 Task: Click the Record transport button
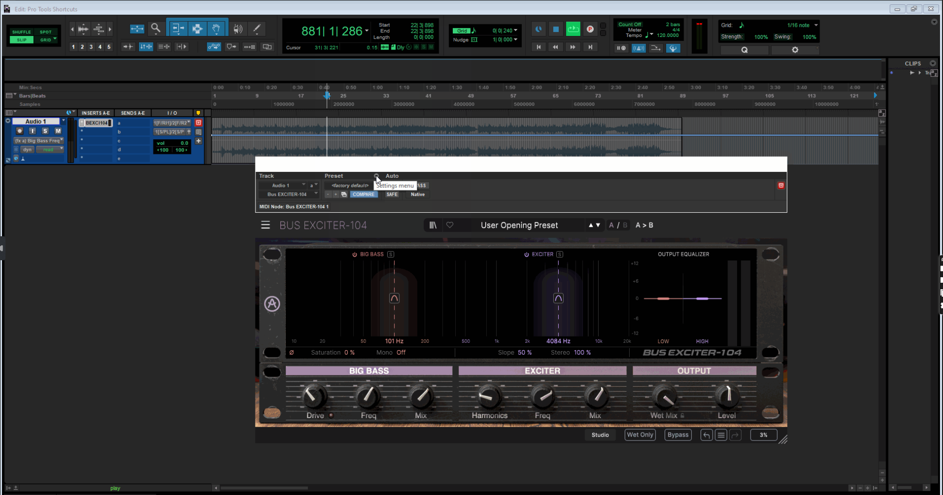tap(590, 29)
